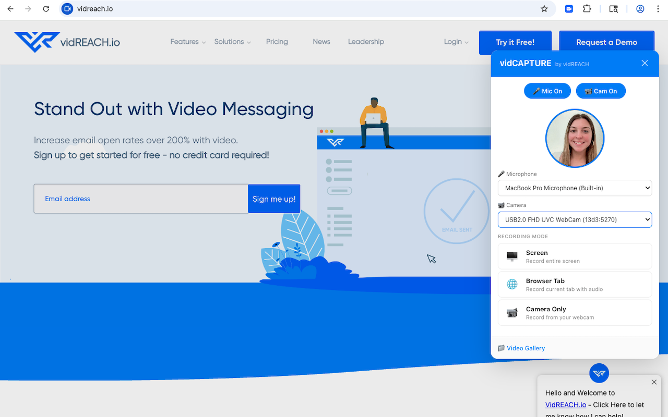The image size is (668, 417).
Task: Select Camera Only recording mode
Action: (575, 313)
